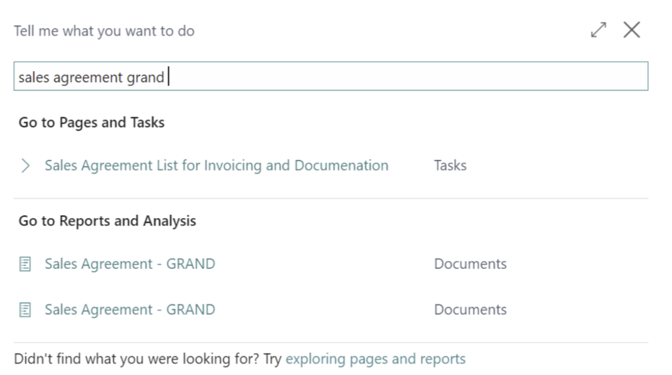Viewport: 672px width, 375px height.
Task: Click the Tasks category label
Action: [450, 166]
